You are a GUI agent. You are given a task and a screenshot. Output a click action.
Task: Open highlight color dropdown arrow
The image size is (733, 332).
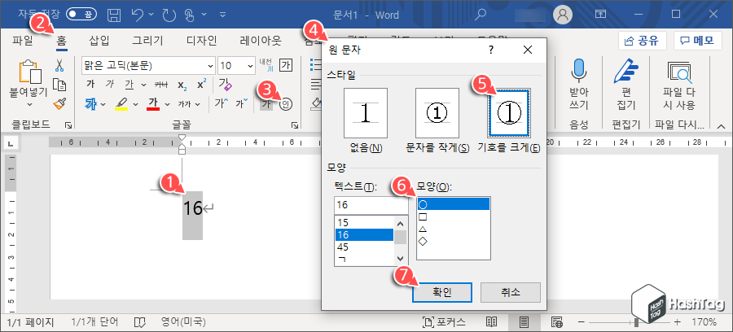[x=135, y=104]
